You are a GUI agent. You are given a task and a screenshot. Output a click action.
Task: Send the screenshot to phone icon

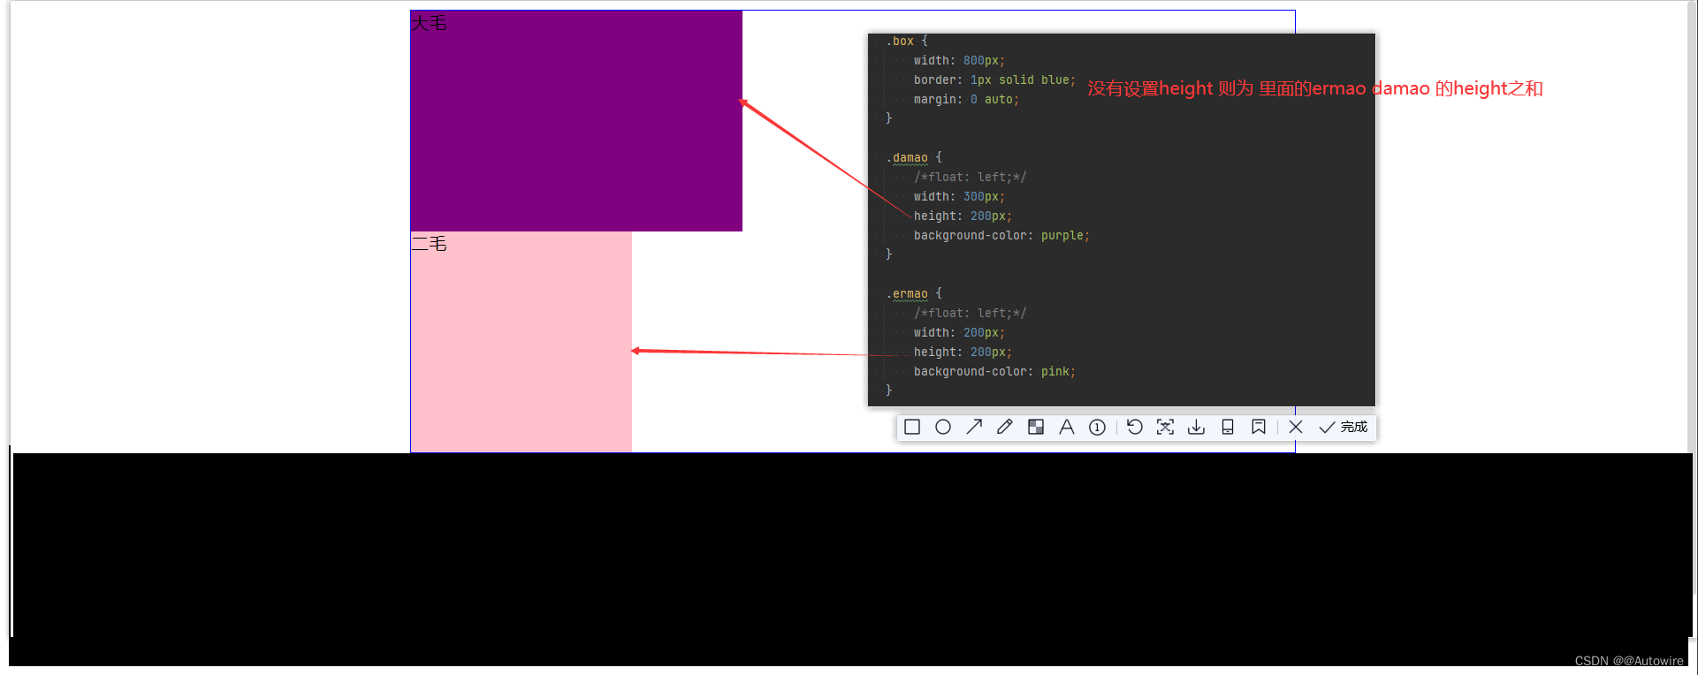pos(1228,427)
